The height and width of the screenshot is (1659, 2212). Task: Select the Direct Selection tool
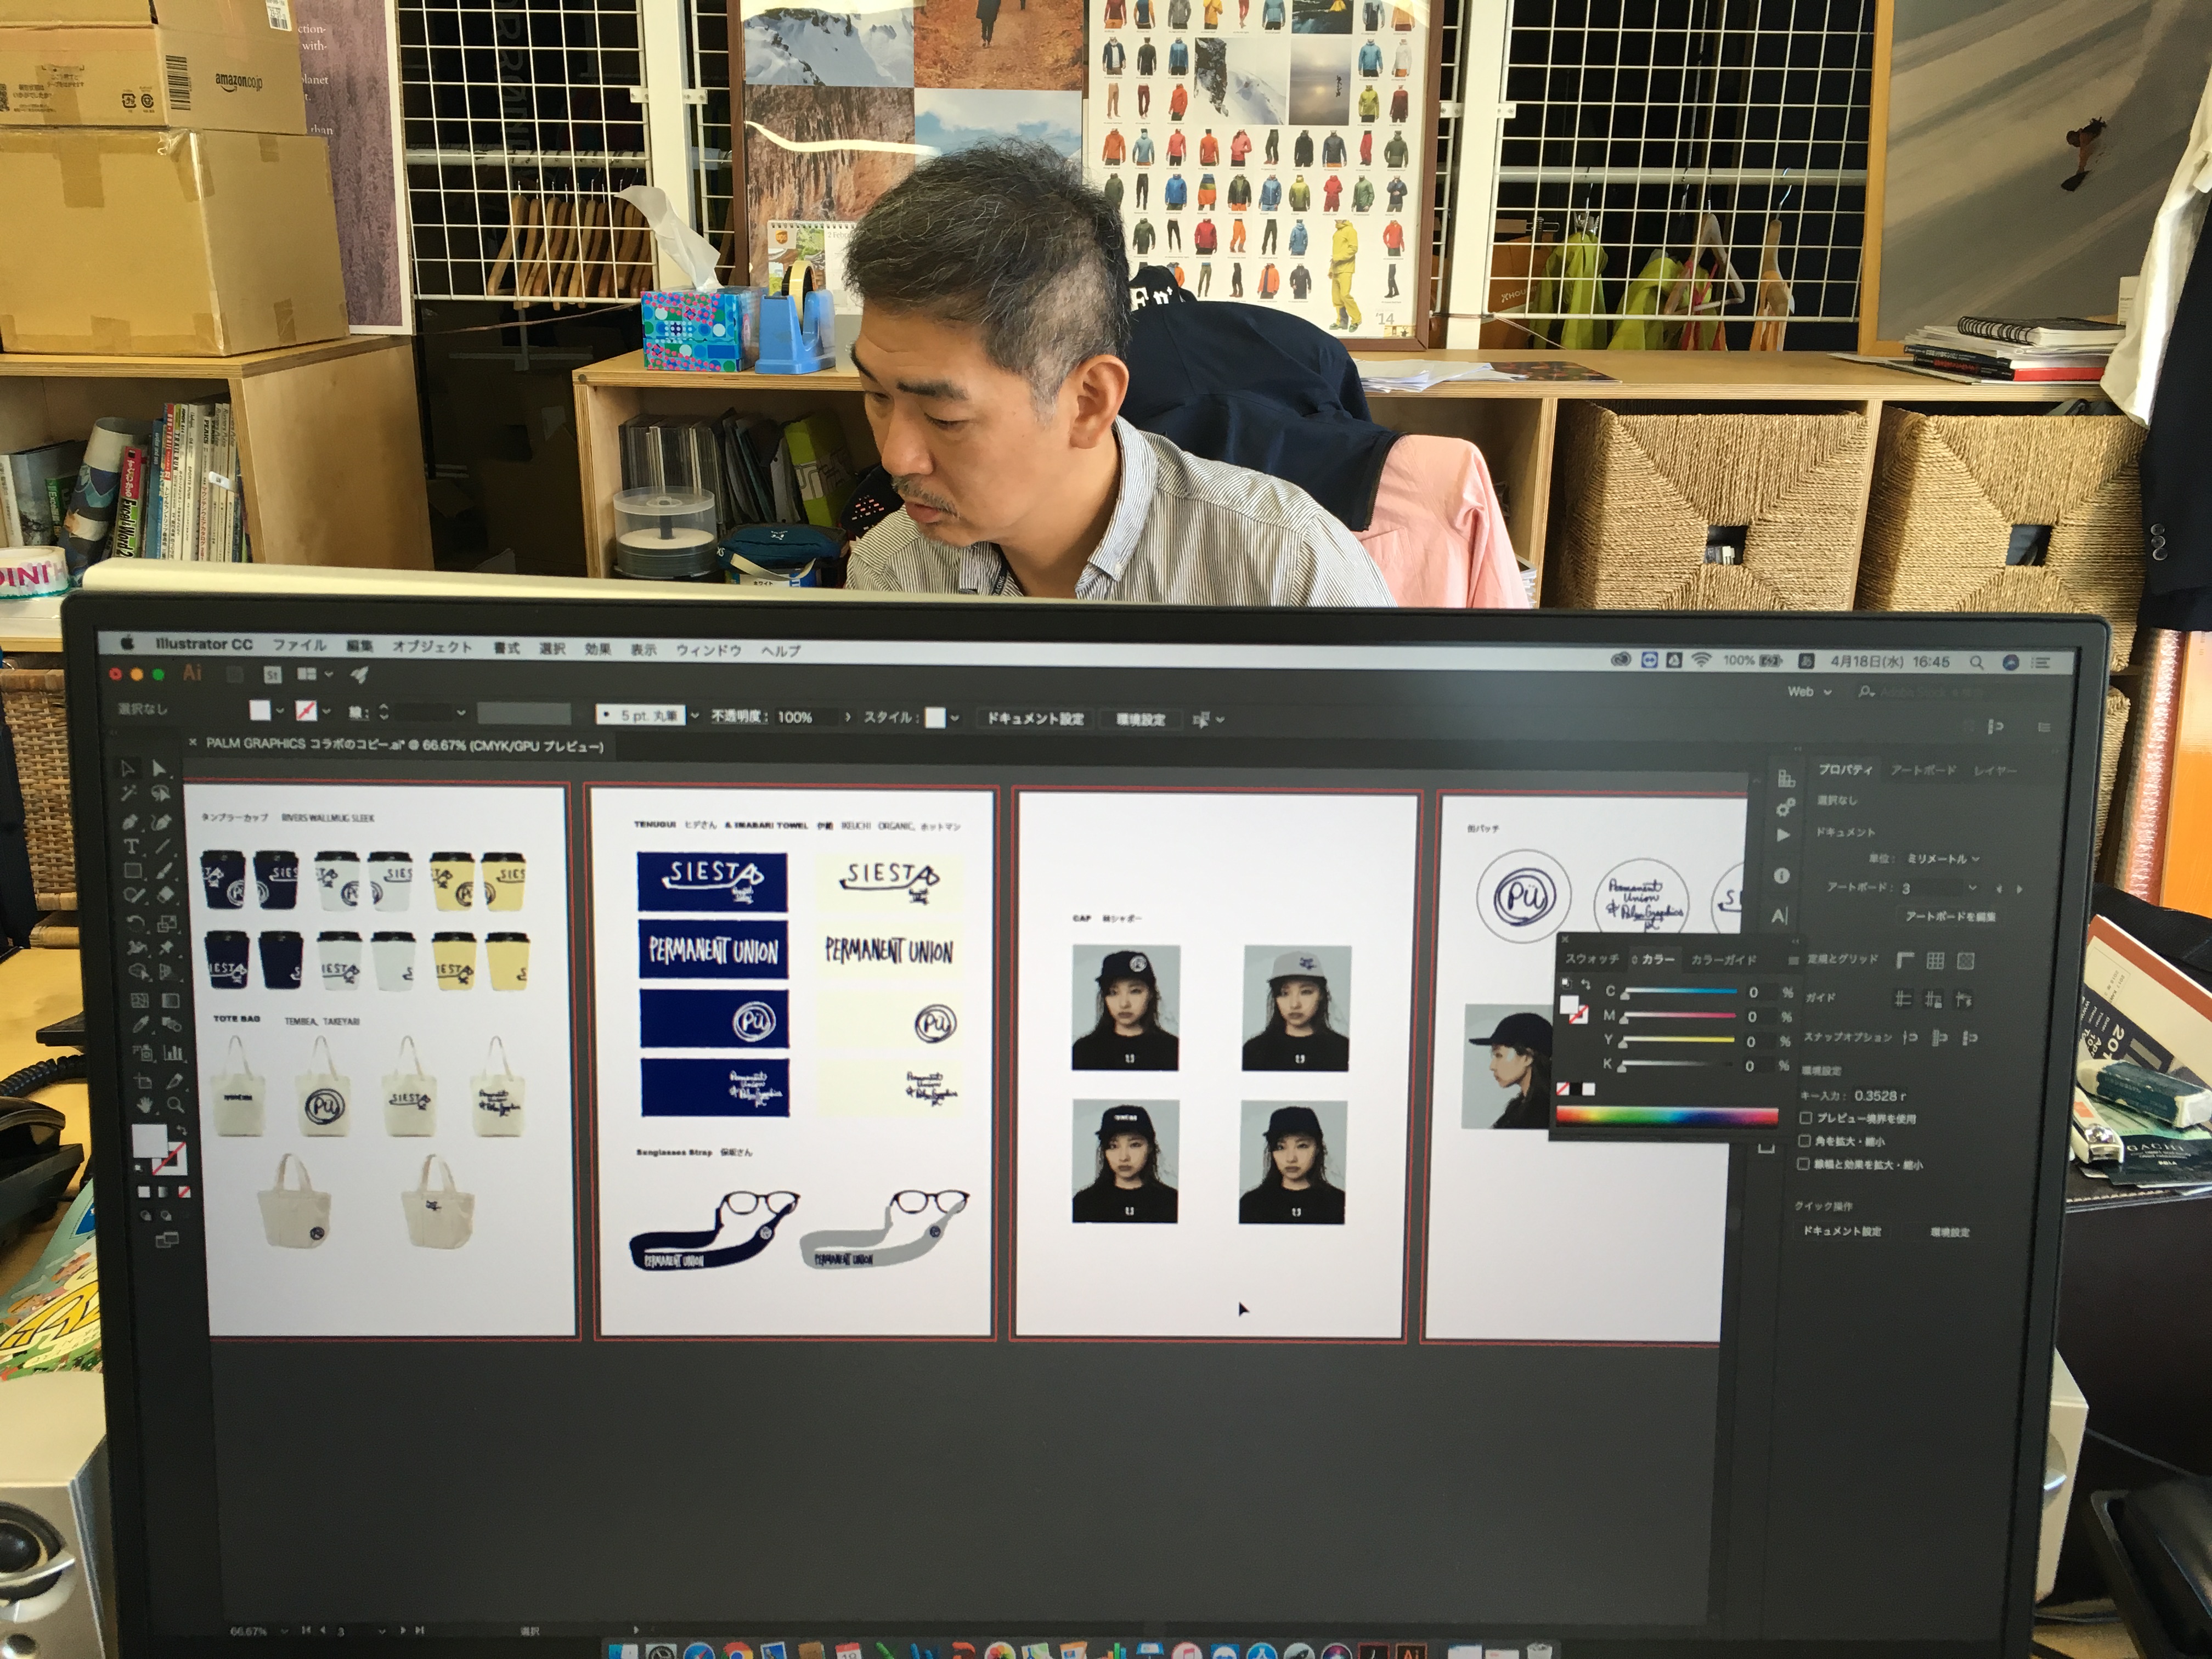coord(160,768)
